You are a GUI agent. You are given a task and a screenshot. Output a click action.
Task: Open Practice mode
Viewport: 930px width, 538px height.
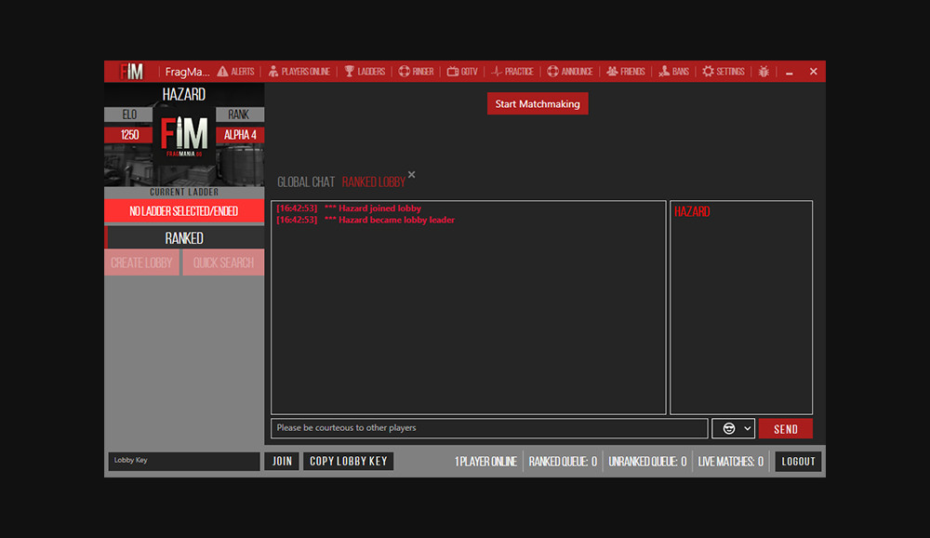[x=512, y=71]
